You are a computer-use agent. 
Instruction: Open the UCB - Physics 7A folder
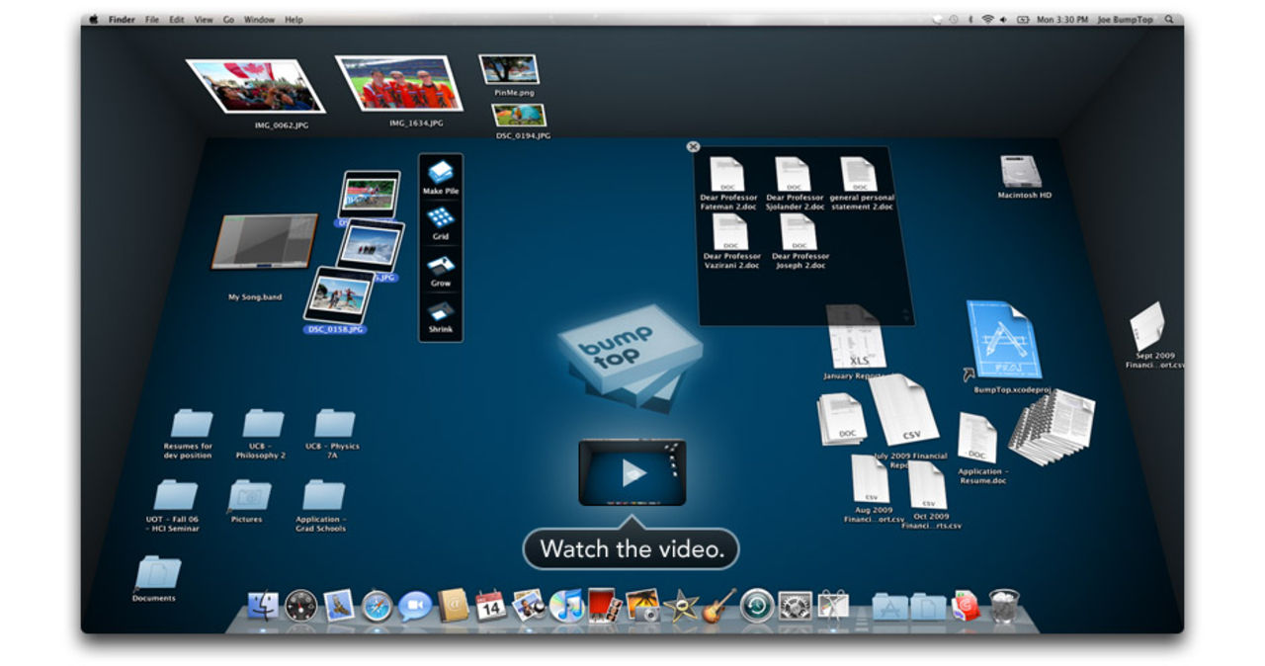(x=334, y=425)
